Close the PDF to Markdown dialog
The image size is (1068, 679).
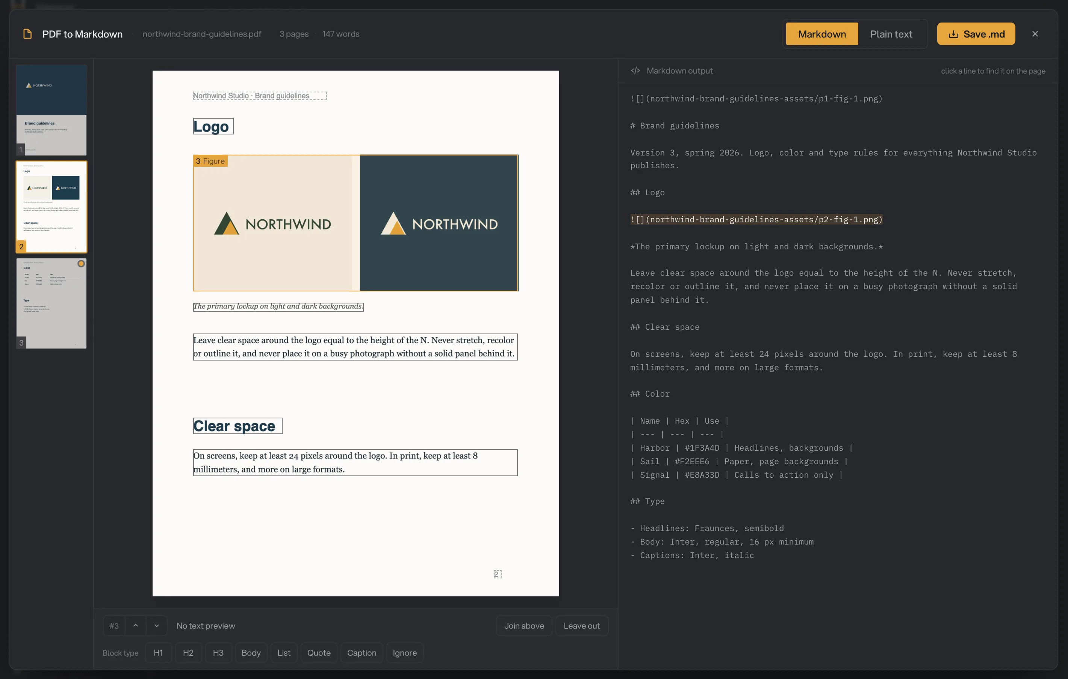pyautogui.click(x=1035, y=34)
